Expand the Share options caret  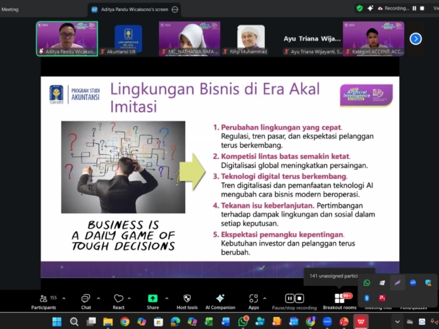167,299
